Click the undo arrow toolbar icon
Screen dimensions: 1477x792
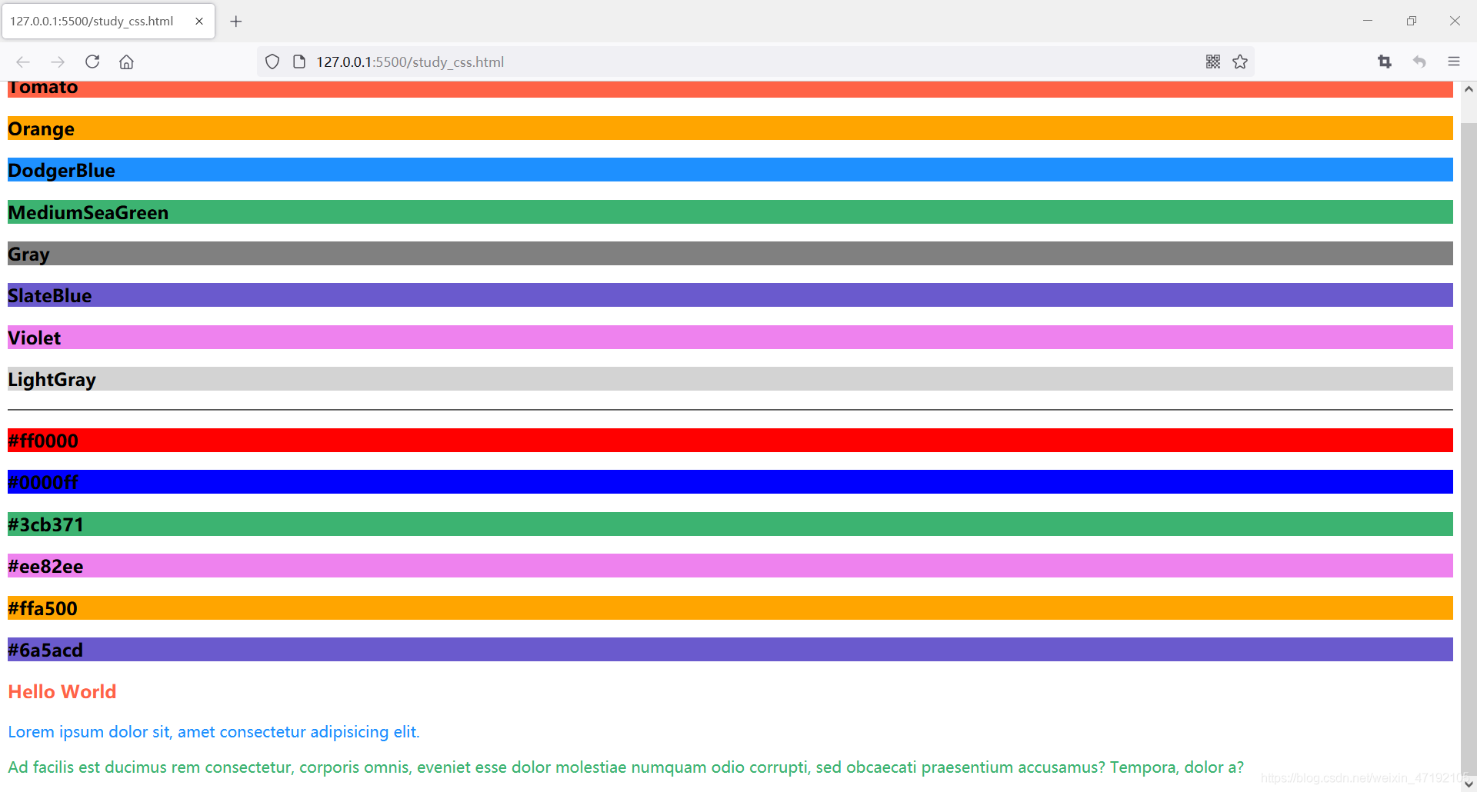click(x=1419, y=62)
